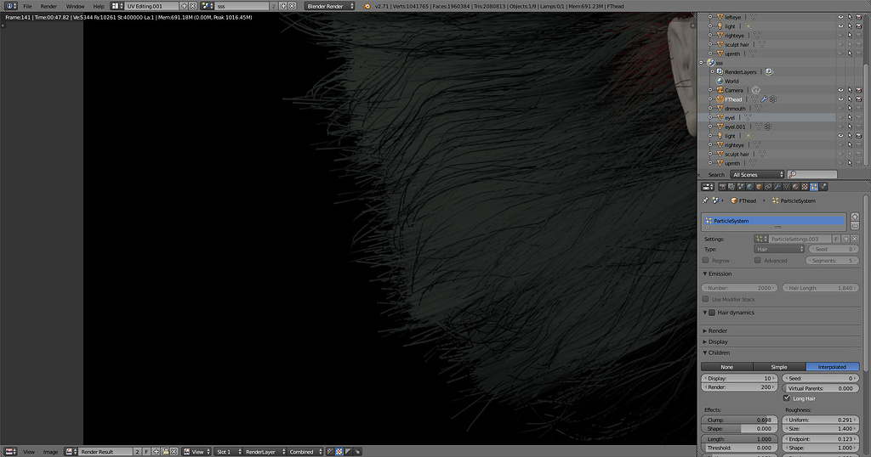Image resolution: width=871 pixels, height=457 pixels.
Task: Click ParticleSystem in the properties breadcrumb
Action: 798,200
